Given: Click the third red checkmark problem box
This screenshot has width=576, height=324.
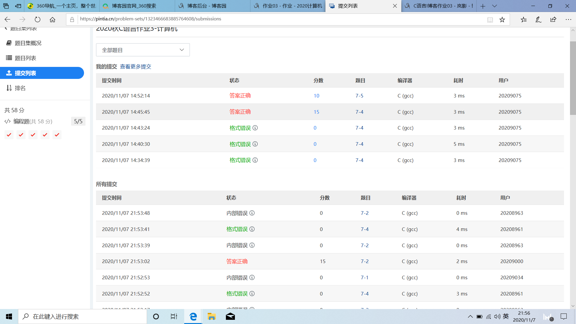Looking at the screenshot, I should 33,135.
